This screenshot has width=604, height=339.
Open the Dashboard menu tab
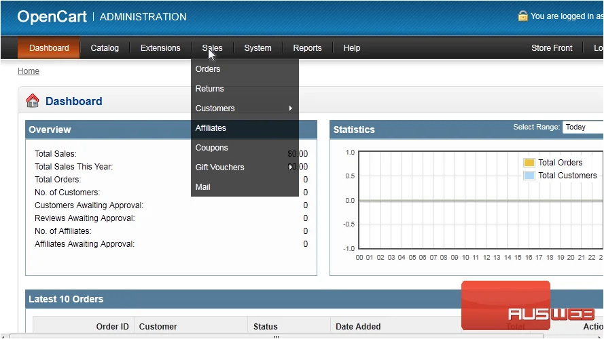tap(49, 48)
